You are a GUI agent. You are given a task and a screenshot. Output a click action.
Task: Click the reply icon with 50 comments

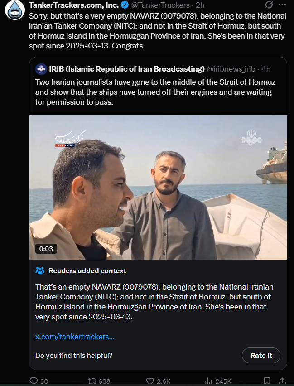point(39,381)
